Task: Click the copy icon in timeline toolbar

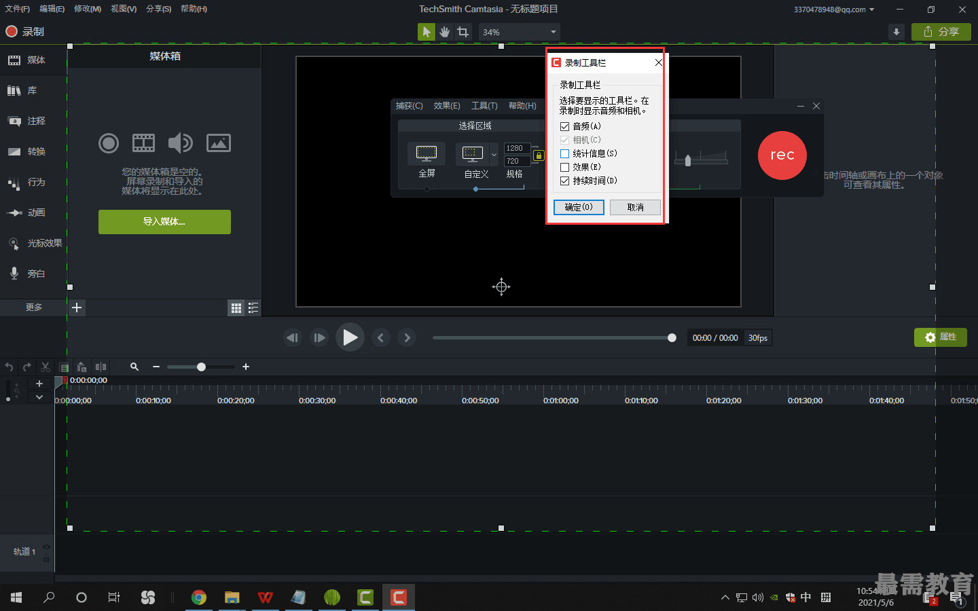Action: [64, 367]
